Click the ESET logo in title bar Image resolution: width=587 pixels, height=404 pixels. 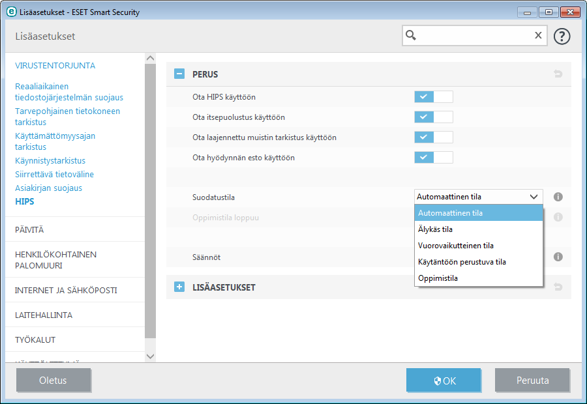pos(12,12)
